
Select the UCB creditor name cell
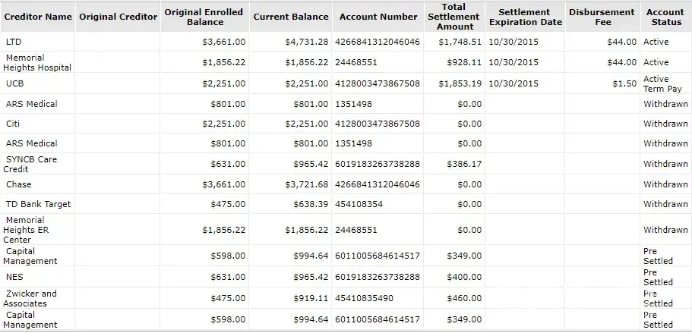(x=15, y=83)
